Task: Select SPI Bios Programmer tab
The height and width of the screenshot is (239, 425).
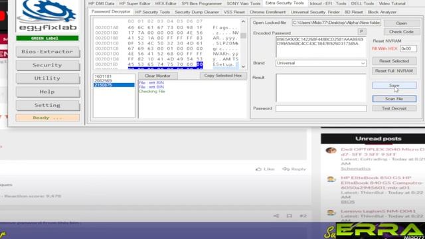Action: coord(202,3)
